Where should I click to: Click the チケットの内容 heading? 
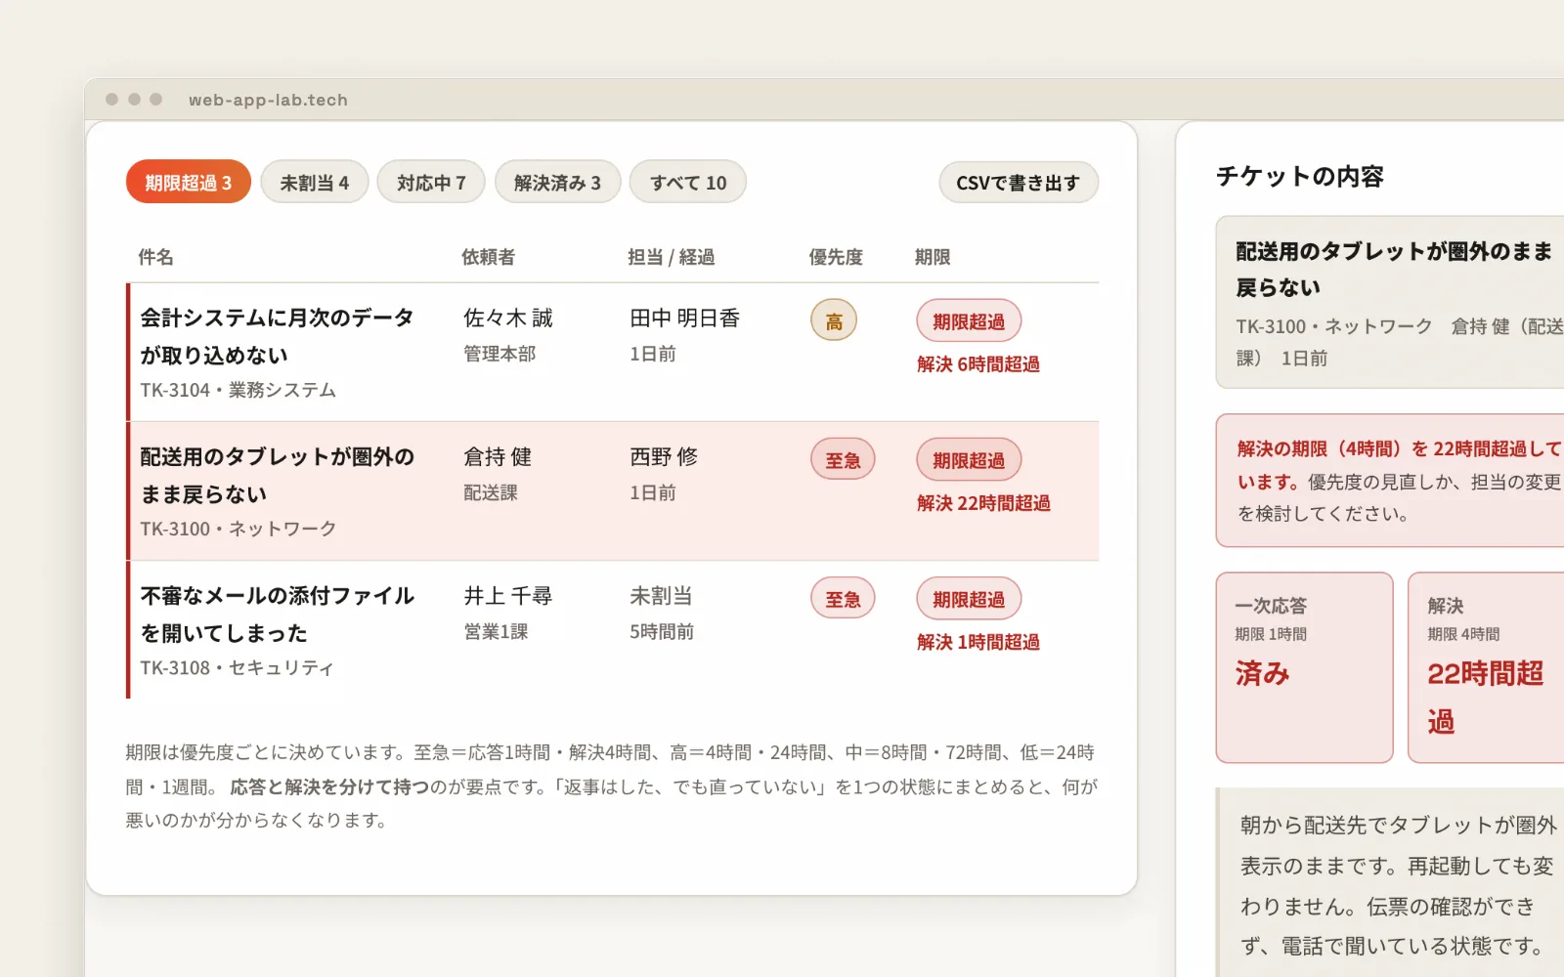1300,176
